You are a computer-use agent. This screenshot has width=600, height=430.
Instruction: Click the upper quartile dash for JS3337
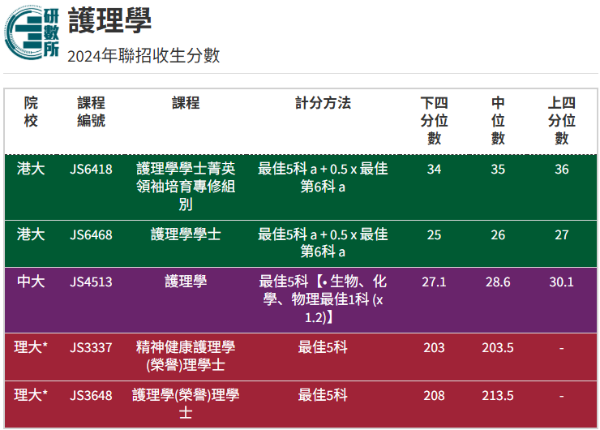pyautogui.click(x=561, y=348)
